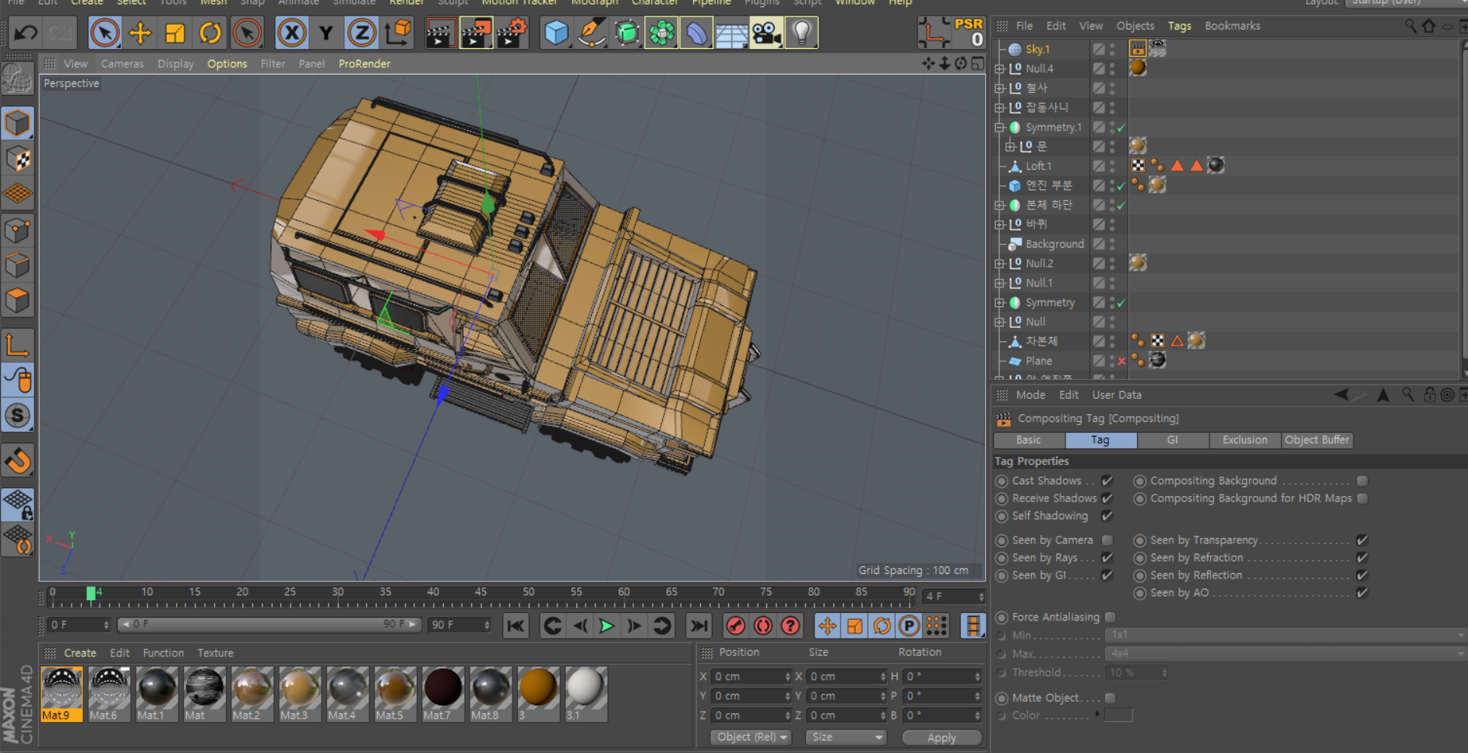Click the PSR reset icon
The height and width of the screenshot is (753, 1468).
968,32
